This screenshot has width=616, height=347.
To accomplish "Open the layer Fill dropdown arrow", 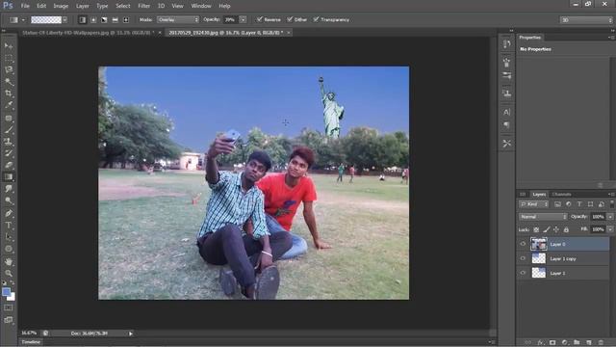I will 610,229.
